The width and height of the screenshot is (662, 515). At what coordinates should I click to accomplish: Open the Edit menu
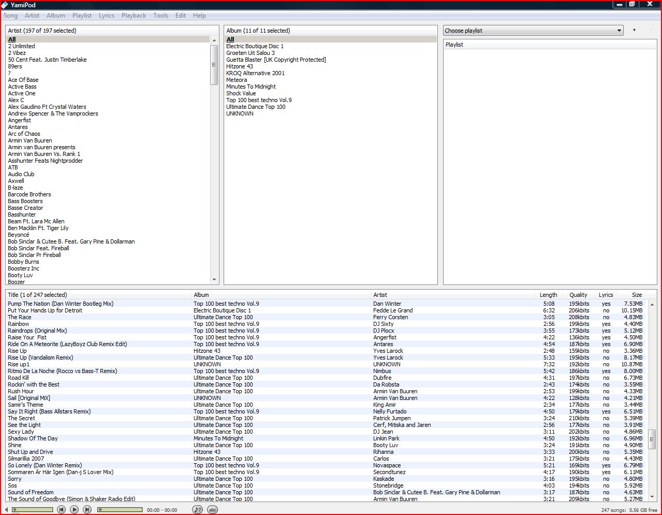(x=180, y=16)
